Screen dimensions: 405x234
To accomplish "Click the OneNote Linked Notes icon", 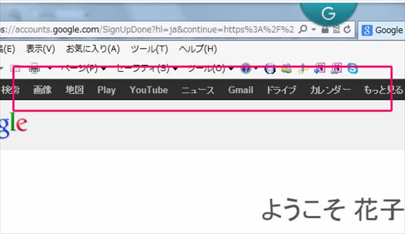I will point(336,69).
